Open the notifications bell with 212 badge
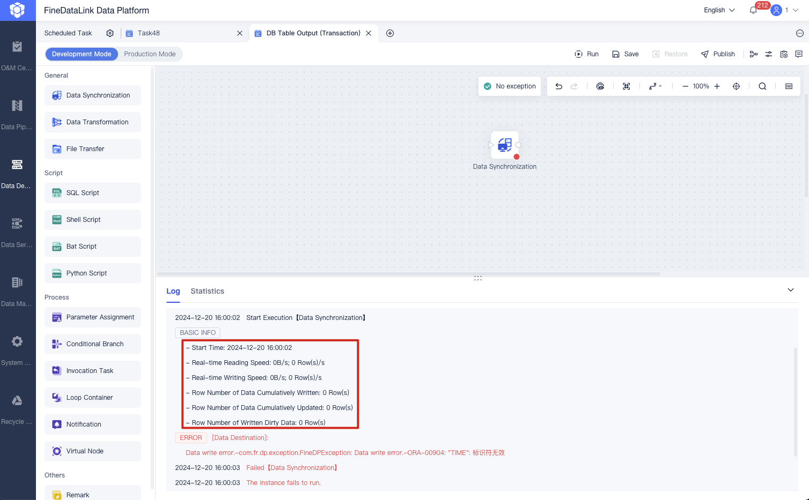The image size is (809, 500). click(x=754, y=10)
